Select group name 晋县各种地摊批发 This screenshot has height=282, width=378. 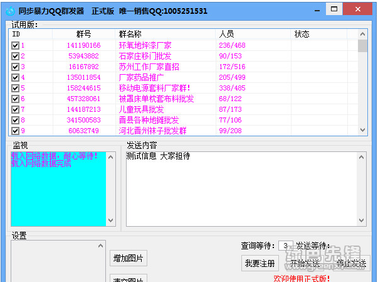pyautogui.click(x=149, y=120)
